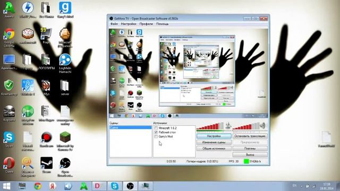Image resolution: width=340 pixels, height=191 pixels.
Task: Click the speaker app icon on the taskbar
Action: tap(68, 186)
